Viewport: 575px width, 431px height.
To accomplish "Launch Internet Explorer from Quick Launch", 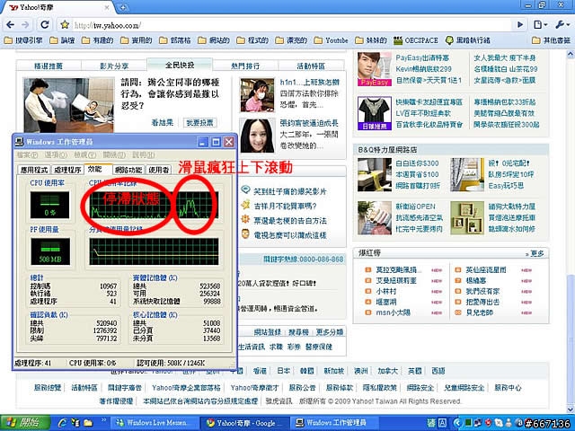I will (x=63, y=423).
